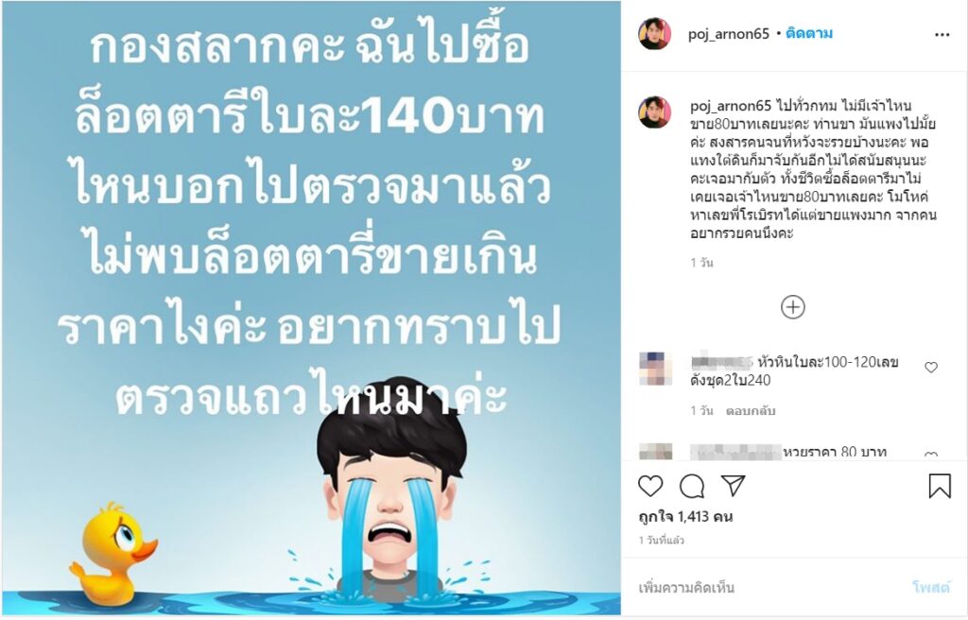Open the caption author's avatar

click(x=654, y=112)
